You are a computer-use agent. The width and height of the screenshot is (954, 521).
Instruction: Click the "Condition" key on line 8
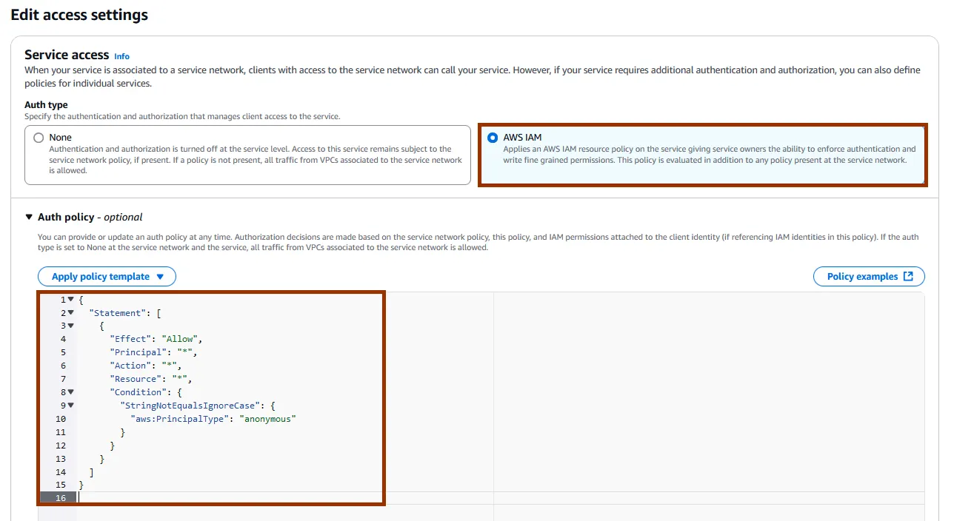pos(139,392)
